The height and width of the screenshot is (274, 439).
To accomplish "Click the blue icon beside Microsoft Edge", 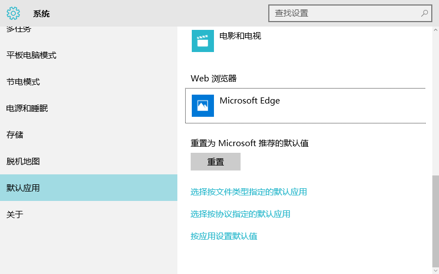I will pos(203,106).
